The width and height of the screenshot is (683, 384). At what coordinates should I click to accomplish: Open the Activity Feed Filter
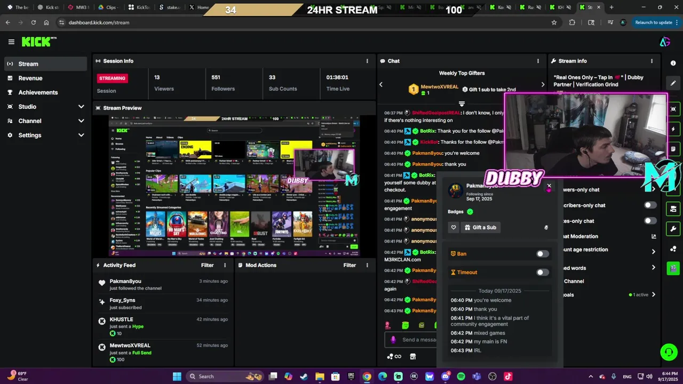point(208,265)
